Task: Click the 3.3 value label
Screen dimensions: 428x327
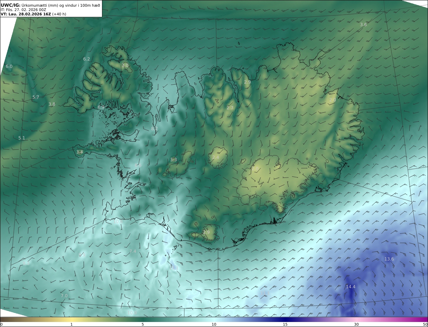Action: click(x=174, y=160)
